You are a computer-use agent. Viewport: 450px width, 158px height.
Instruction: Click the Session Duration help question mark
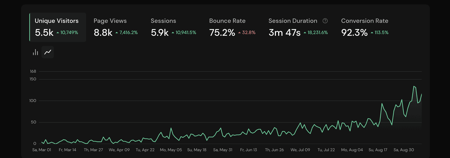point(325,21)
